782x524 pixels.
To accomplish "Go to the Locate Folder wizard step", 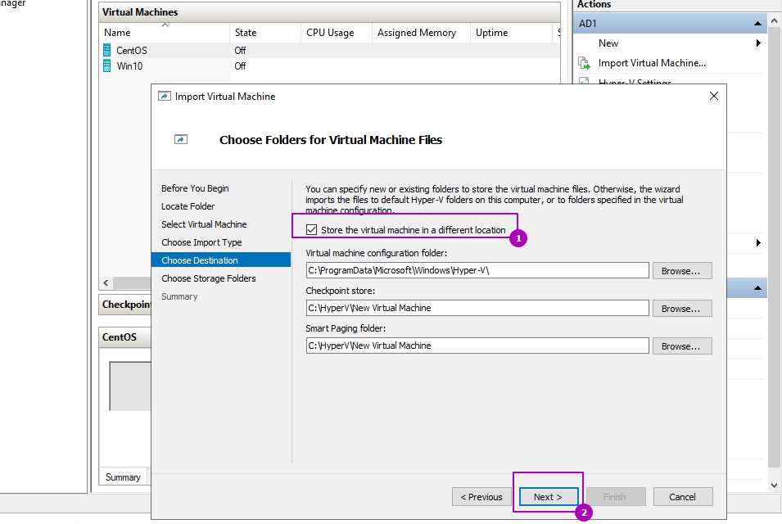I will click(188, 206).
